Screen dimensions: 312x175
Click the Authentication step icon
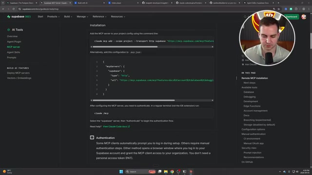pos(92,138)
